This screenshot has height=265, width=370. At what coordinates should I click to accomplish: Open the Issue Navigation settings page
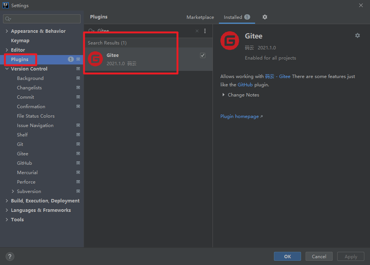click(35, 126)
